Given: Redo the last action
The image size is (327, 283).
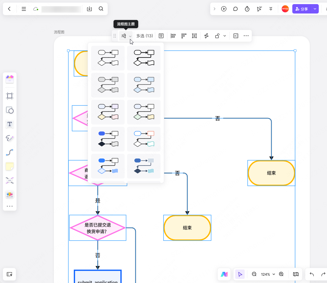Looking at the screenshot, I should (323, 274).
